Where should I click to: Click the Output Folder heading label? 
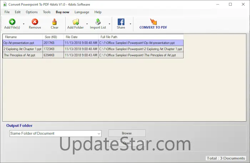click(x=19, y=126)
